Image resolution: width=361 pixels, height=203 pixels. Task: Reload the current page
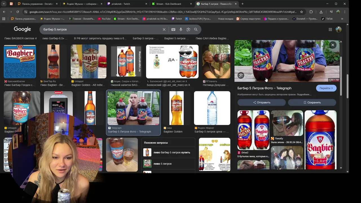coord(17,12)
